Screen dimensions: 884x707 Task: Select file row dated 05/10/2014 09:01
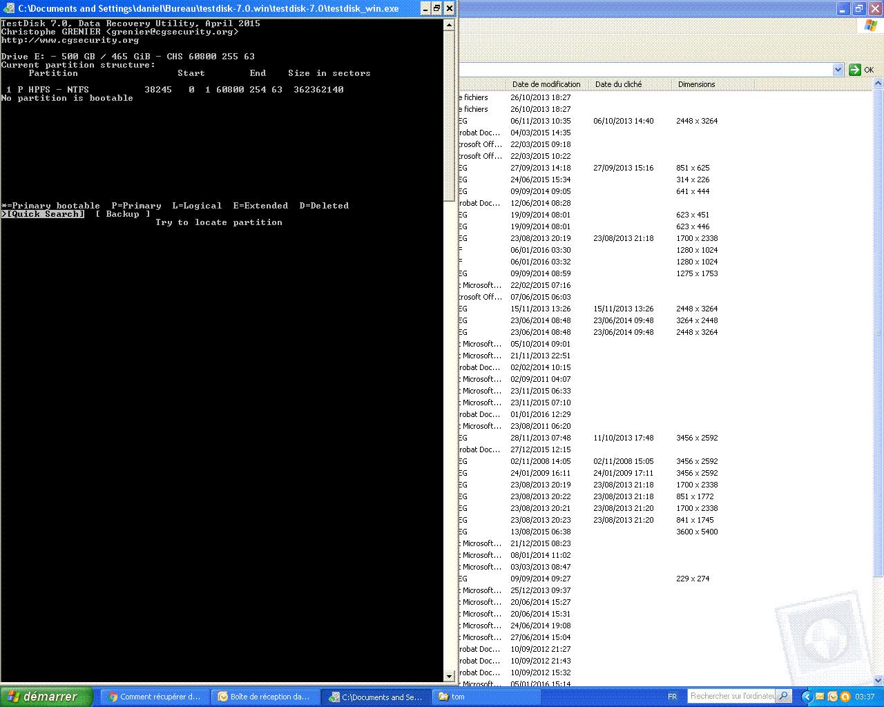pyautogui.click(x=666, y=344)
